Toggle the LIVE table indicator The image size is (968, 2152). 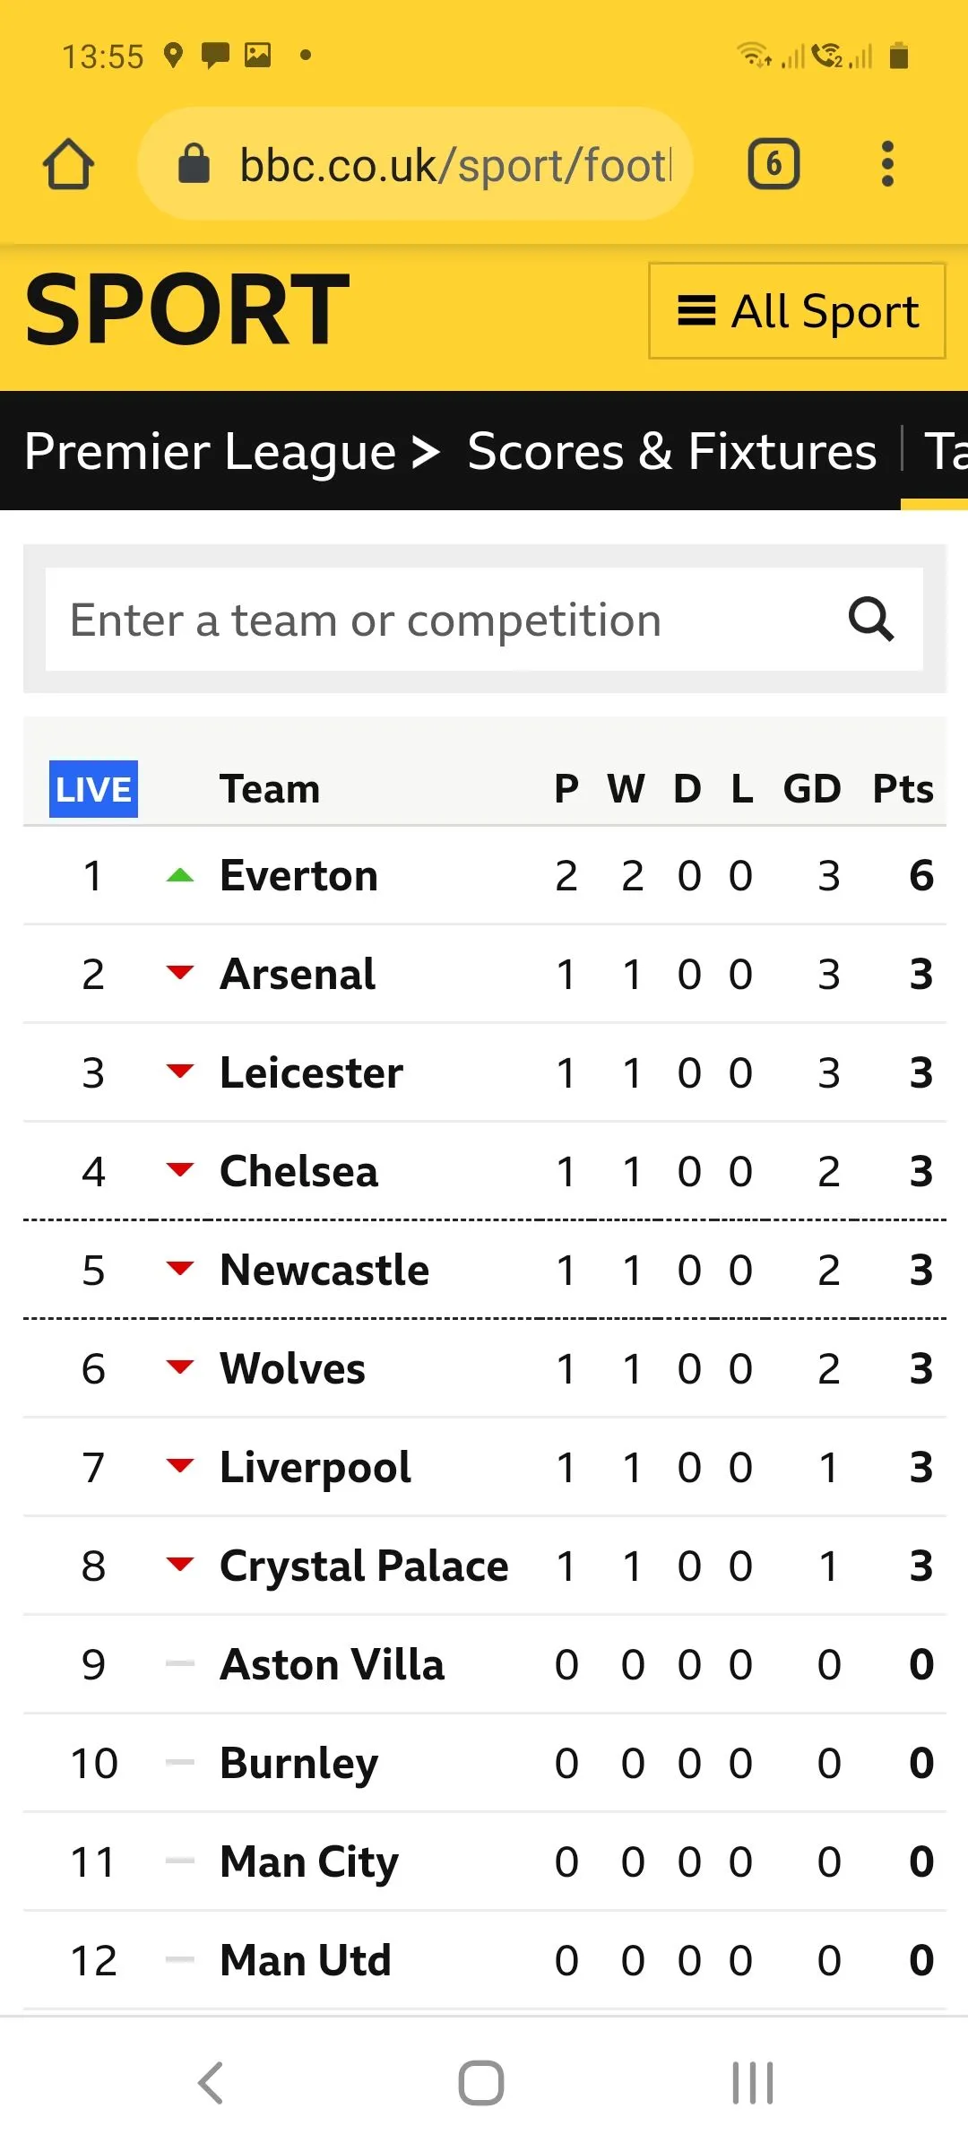pyautogui.click(x=93, y=789)
